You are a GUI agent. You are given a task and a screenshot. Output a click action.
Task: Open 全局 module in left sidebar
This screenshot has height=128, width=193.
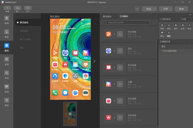coord(7,61)
